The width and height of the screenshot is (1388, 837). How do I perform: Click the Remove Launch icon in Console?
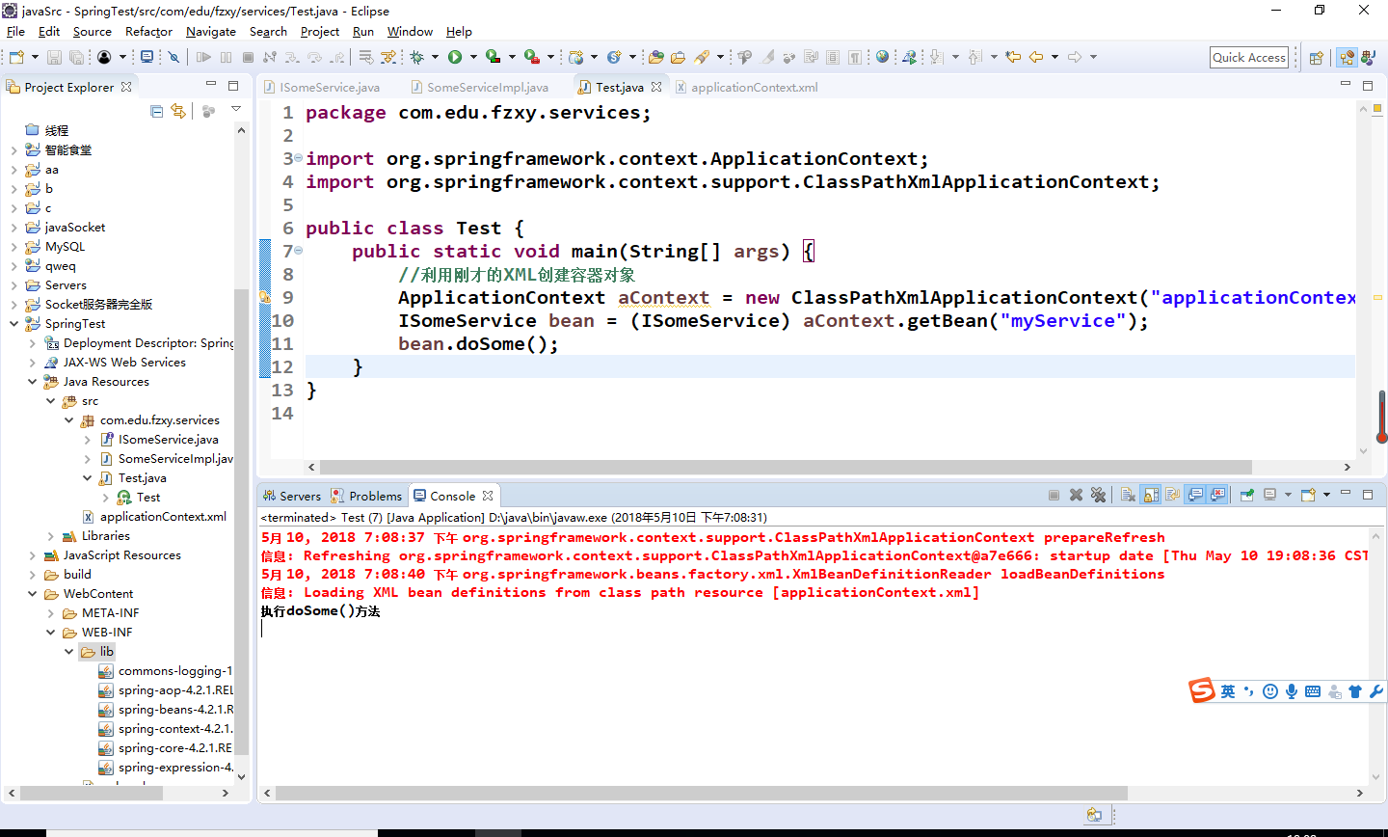tap(1076, 495)
